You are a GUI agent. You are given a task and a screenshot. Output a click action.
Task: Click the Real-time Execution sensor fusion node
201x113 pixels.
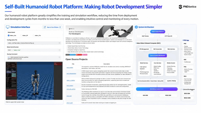150,81
